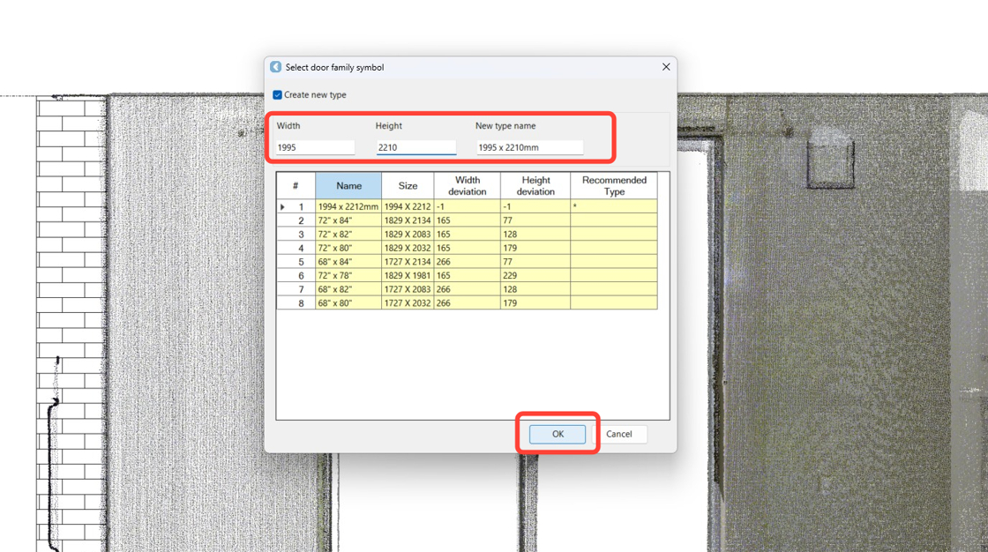Click the 1727 X 2083 size cell
Screen dimensions: 988x552
point(408,290)
